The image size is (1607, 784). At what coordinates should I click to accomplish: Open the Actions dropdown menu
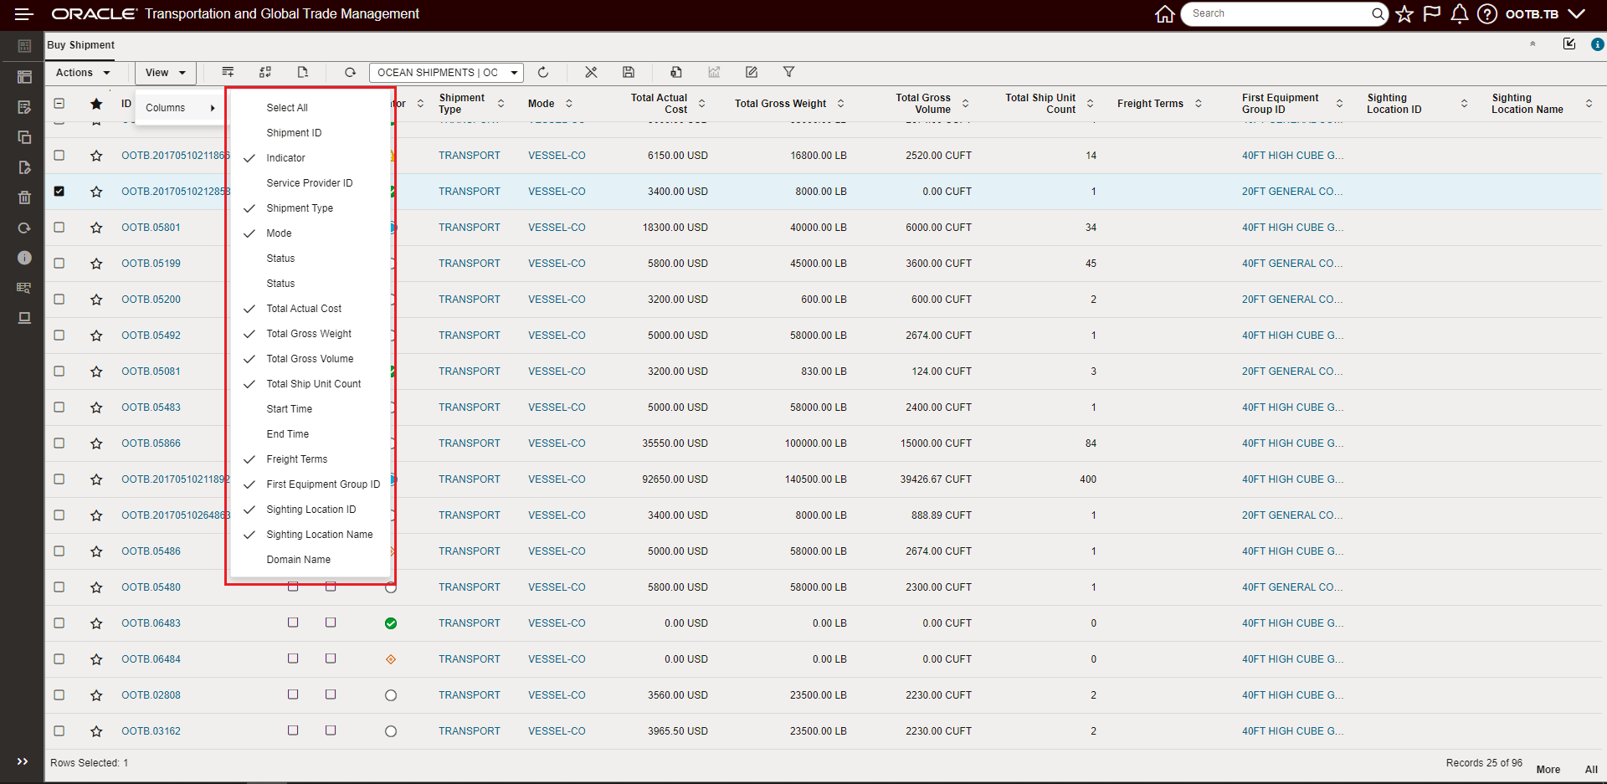(x=81, y=73)
